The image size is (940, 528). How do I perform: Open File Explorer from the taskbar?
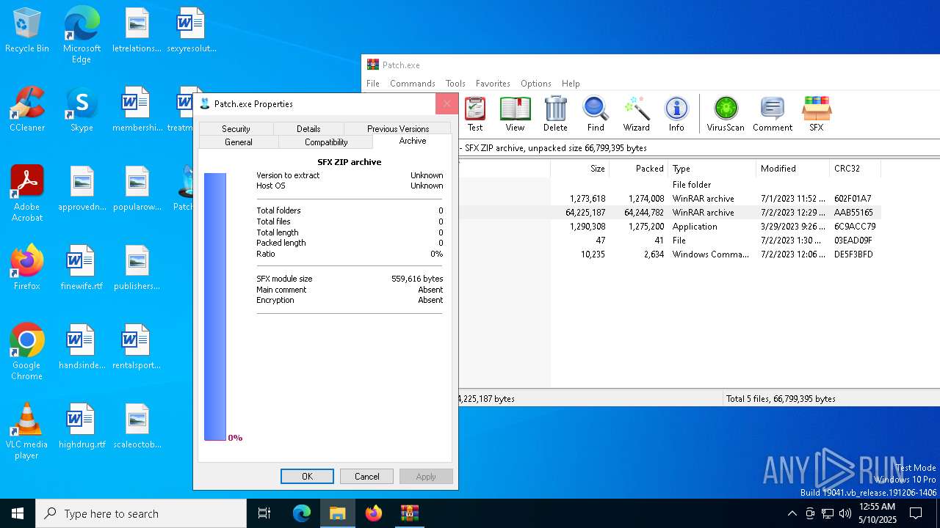coord(338,513)
